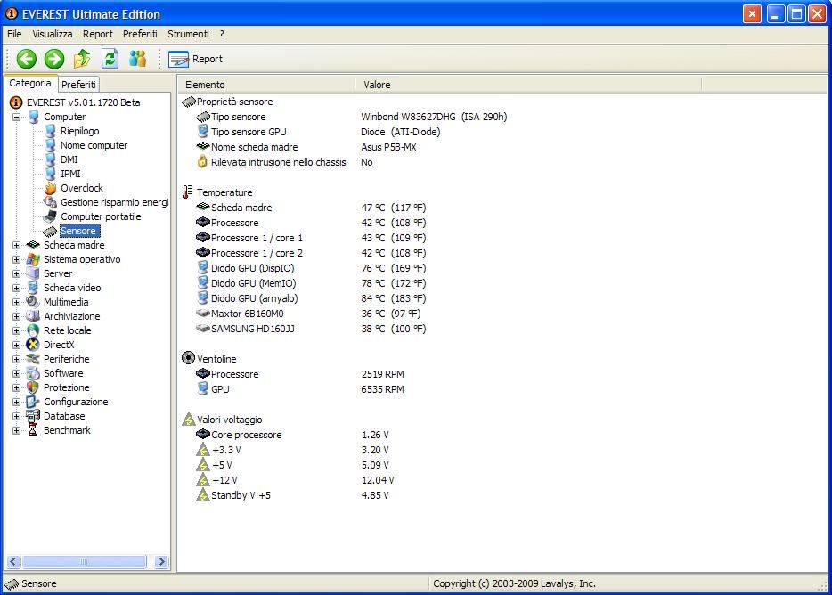832x595 pixels.
Task: Switch to the Preferiti tab
Action: point(78,85)
